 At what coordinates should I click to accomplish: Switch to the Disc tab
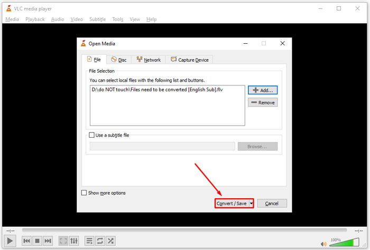(119, 60)
